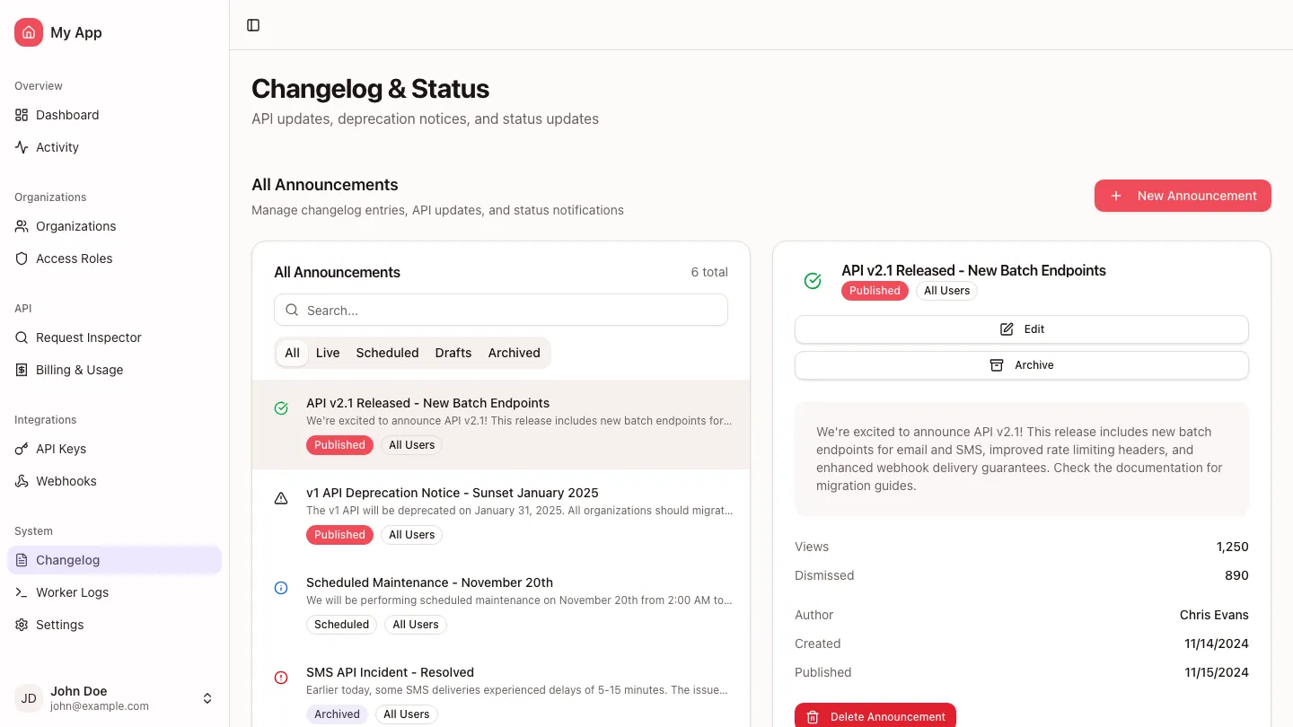Click the Worker Logs terminal icon
The width and height of the screenshot is (1293, 727).
[21, 592]
